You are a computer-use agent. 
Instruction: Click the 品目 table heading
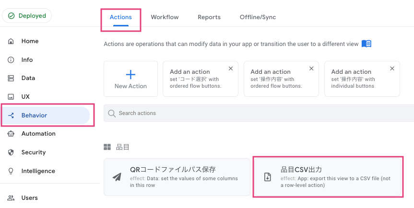pos(122,147)
